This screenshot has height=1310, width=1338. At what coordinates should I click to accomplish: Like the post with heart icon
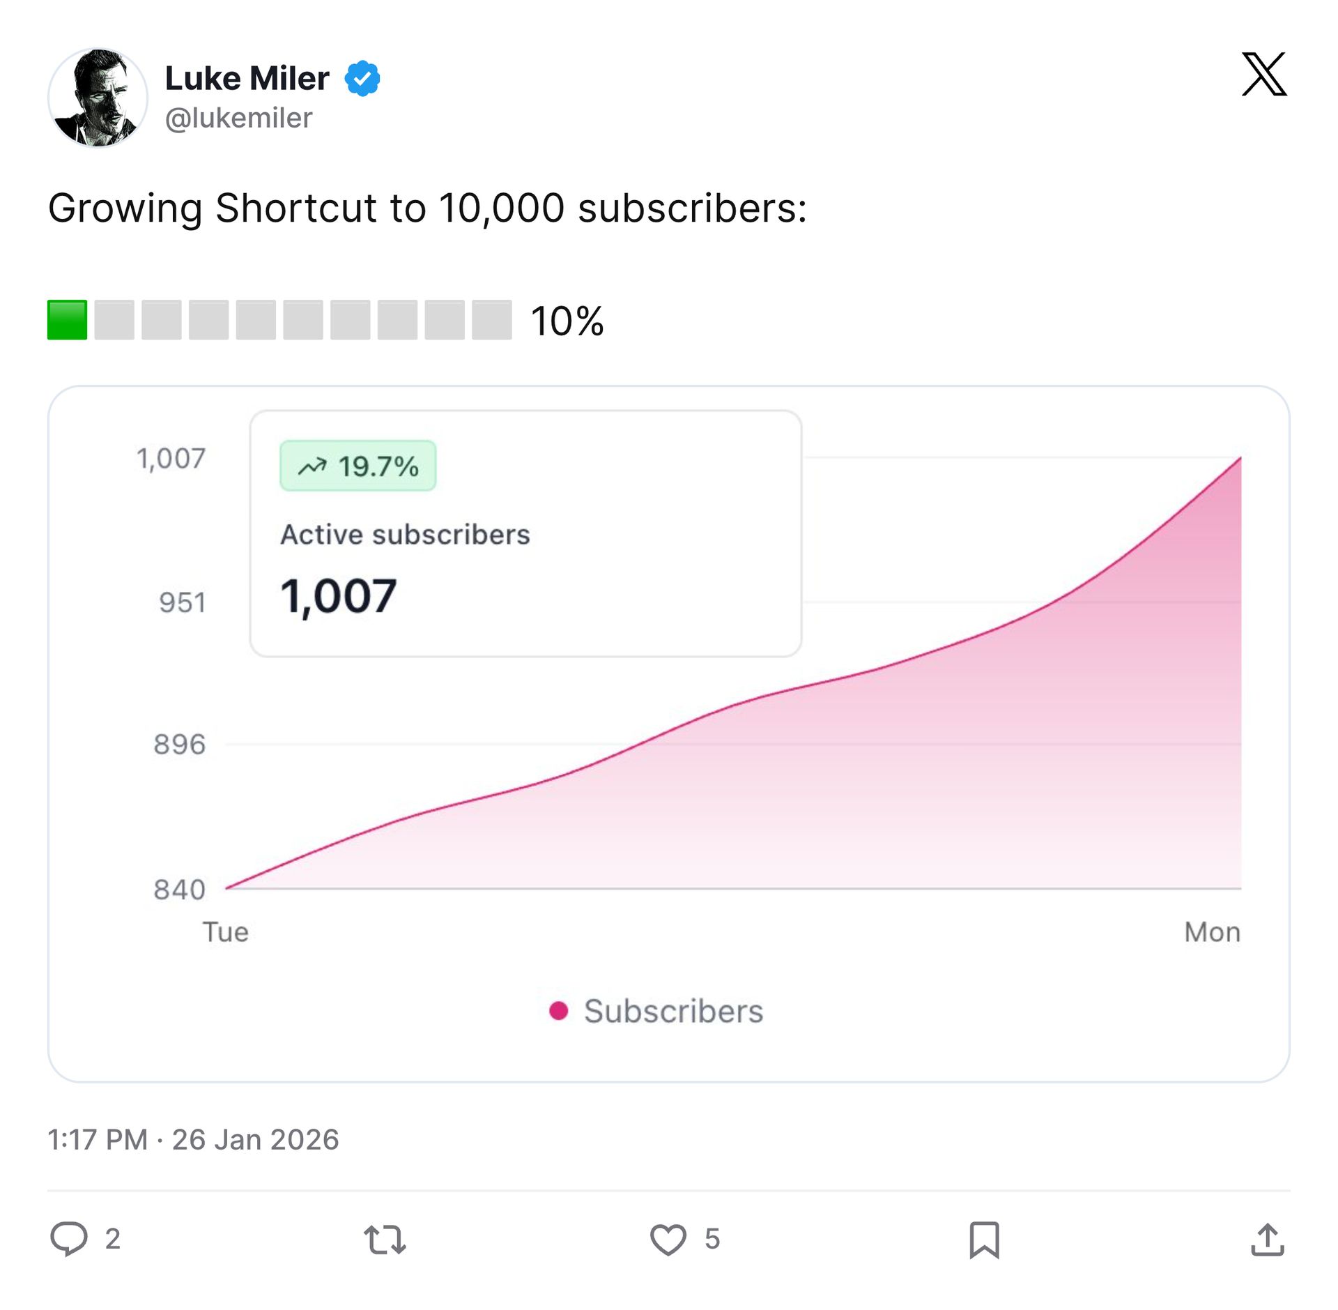click(x=668, y=1240)
